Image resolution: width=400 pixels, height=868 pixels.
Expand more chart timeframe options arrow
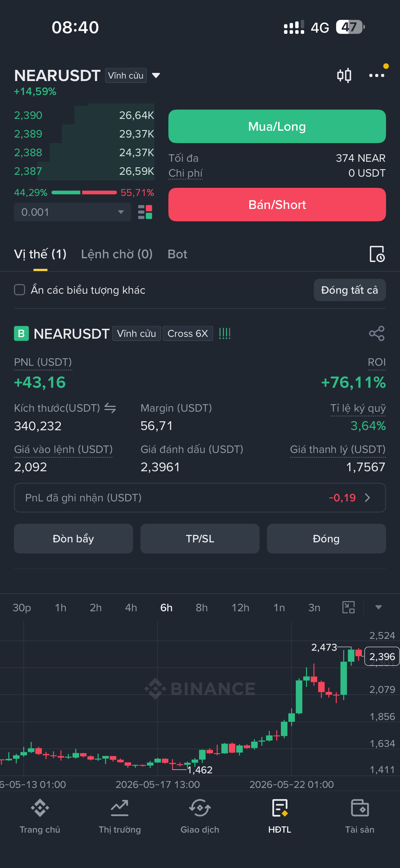pyautogui.click(x=379, y=607)
